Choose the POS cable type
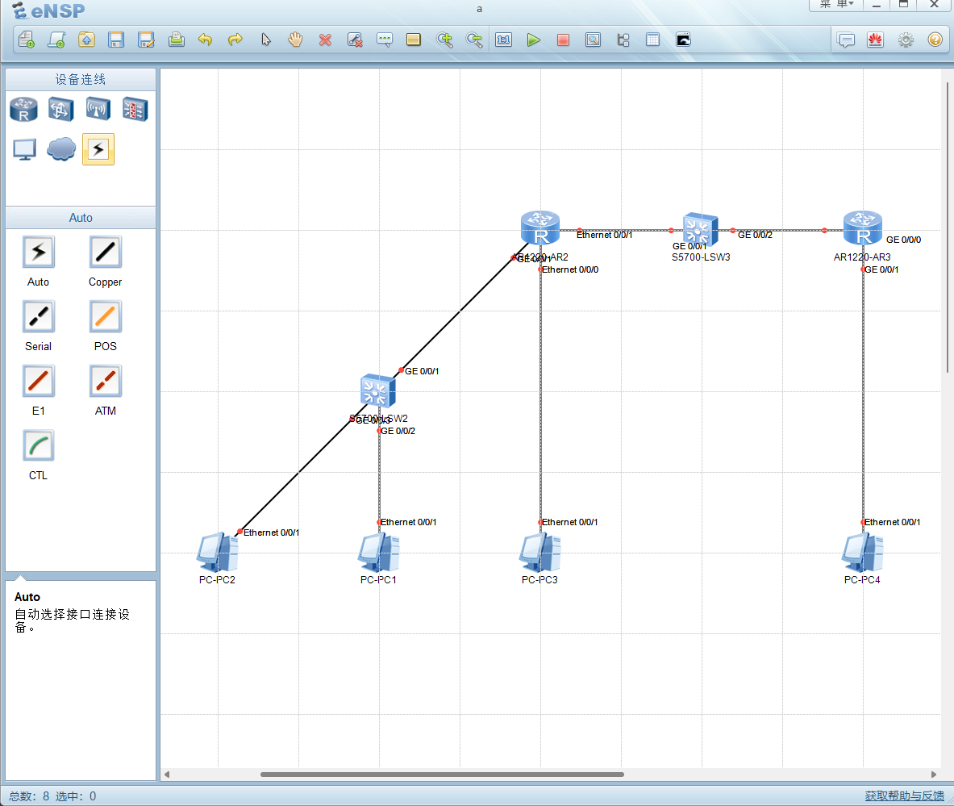 [106, 316]
